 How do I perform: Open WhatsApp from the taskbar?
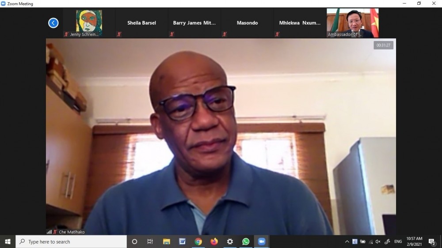click(246, 241)
